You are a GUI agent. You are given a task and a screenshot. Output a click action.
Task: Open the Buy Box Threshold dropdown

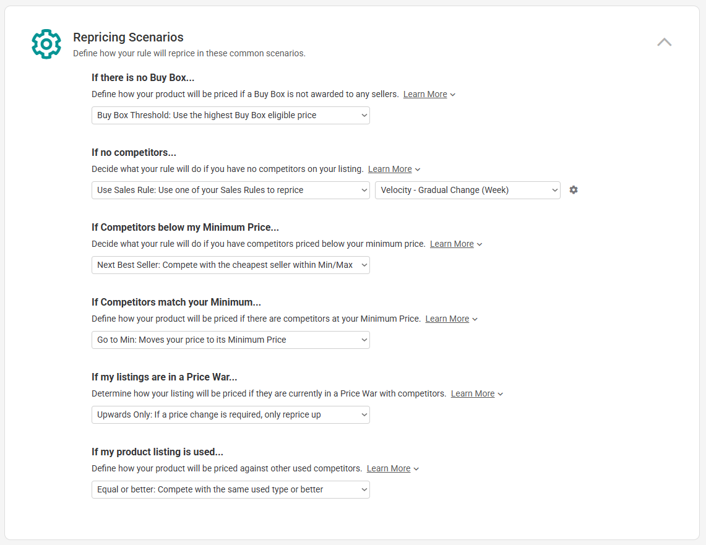pos(231,115)
